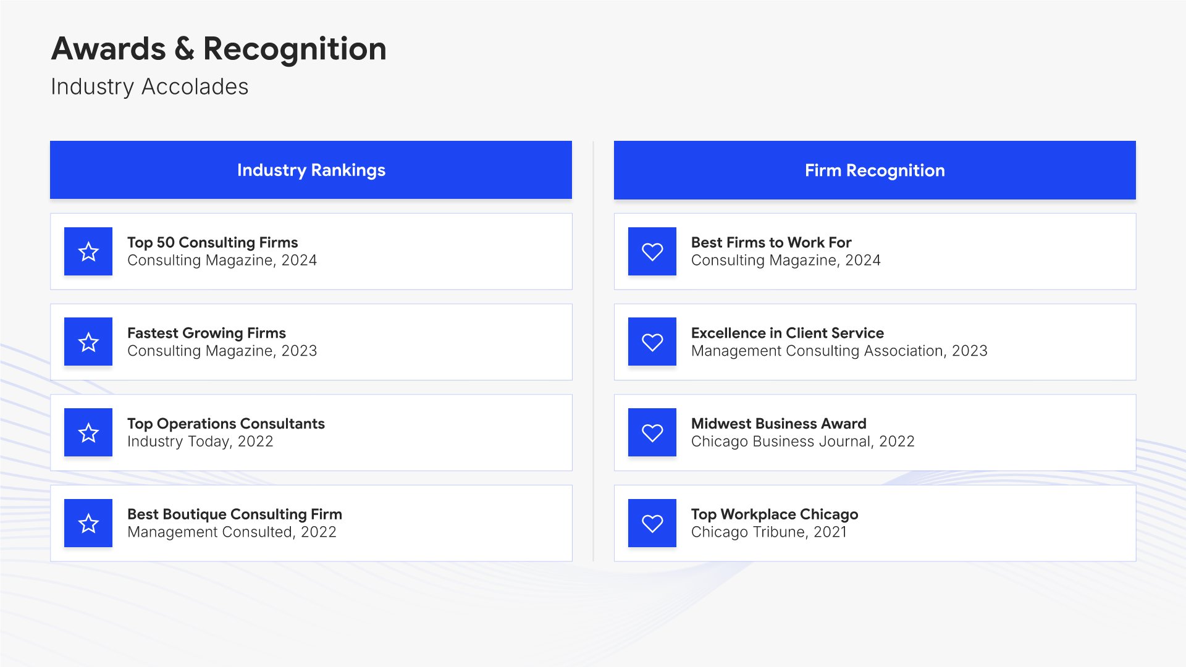Screen dimensions: 1186x667
Task: Click the Awards & Recognition slide title
Action: [219, 49]
